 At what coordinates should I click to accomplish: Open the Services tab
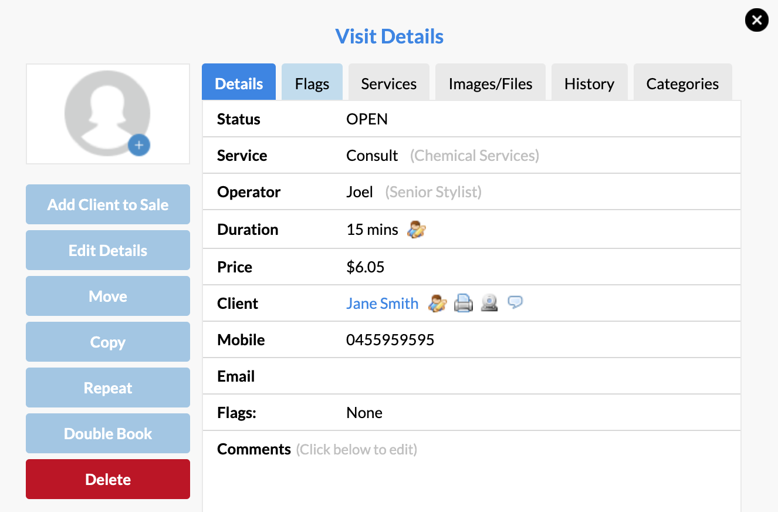pos(388,83)
